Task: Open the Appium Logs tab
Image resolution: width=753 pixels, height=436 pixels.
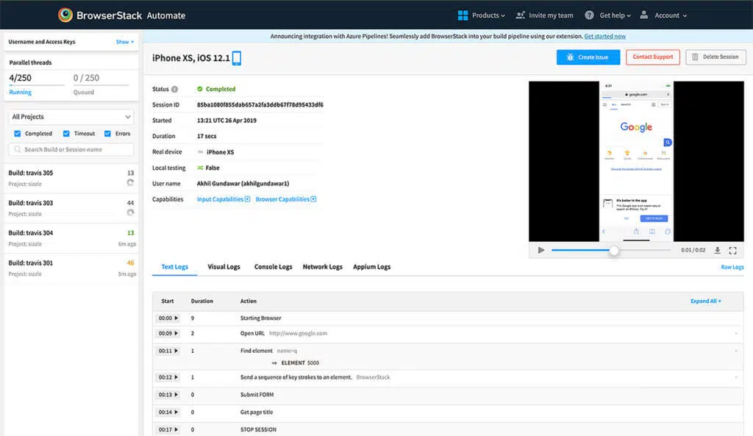Action: (x=371, y=267)
